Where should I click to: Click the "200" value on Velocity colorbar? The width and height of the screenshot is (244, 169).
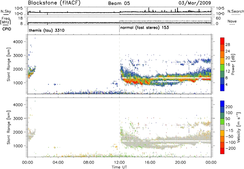pos(229,107)
